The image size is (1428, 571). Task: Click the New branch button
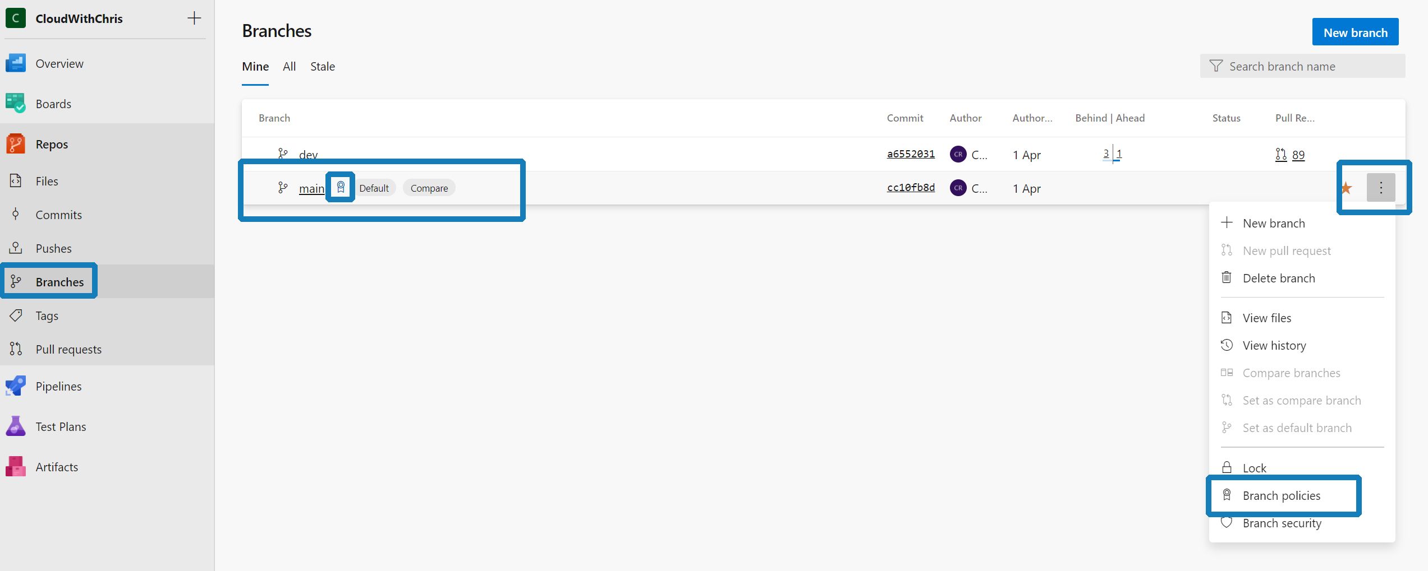[x=1354, y=32]
